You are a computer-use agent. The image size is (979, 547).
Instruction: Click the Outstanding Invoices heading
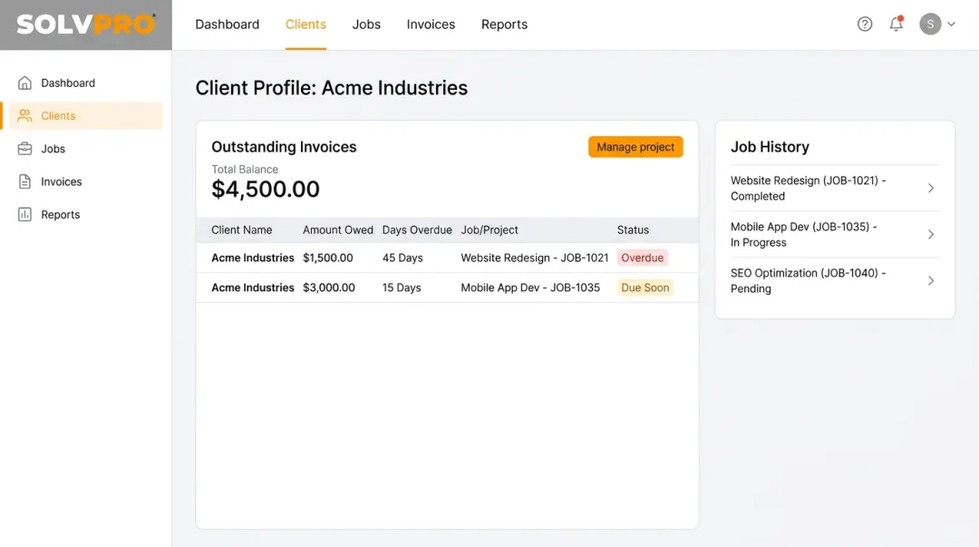284,147
